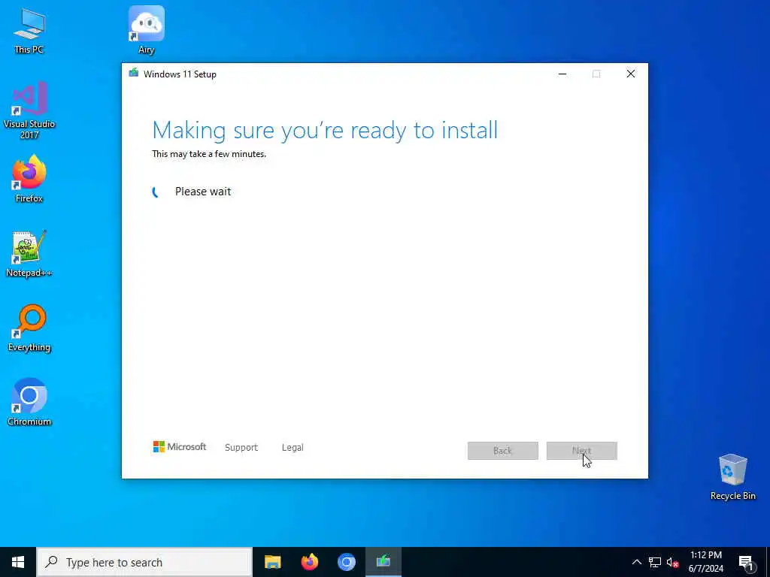Click the Show desktop strip

[x=768, y=562]
